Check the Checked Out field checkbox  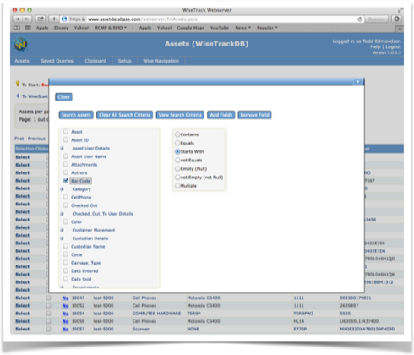coord(66,205)
